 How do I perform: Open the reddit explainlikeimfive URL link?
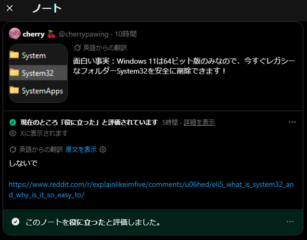pyautogui.click(x=151, y=189)
